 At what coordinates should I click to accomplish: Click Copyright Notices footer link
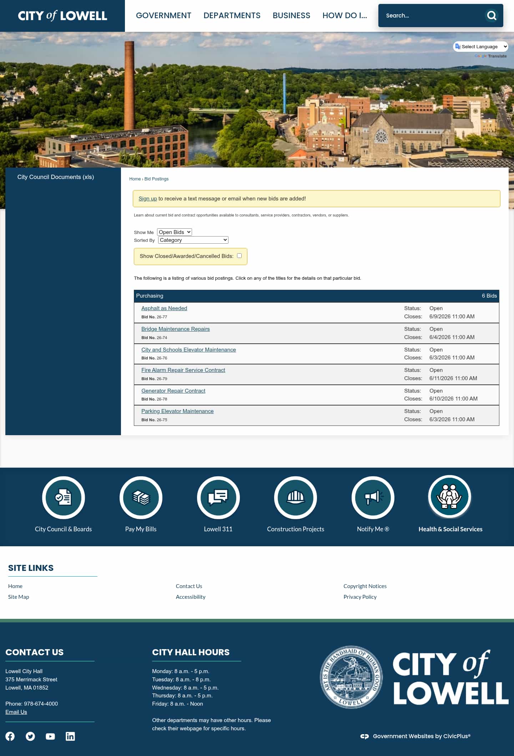365,586
